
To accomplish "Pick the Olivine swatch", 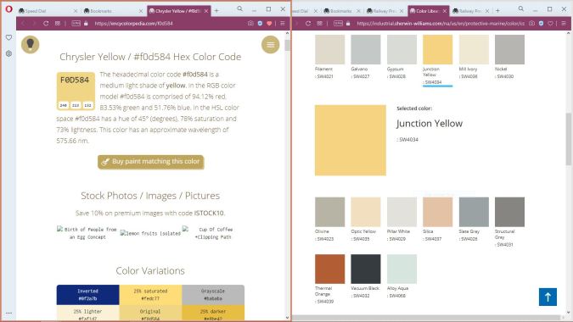I will [329, 212].
